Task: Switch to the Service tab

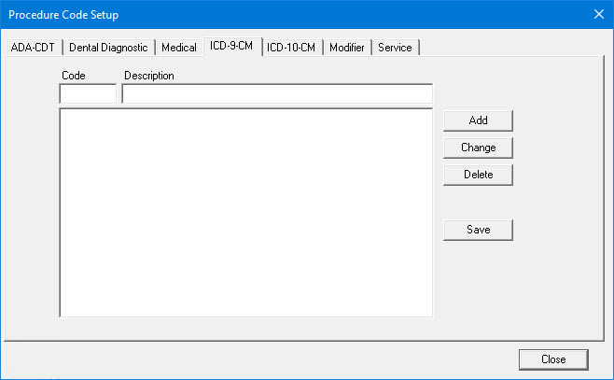Action: point(395,48)
